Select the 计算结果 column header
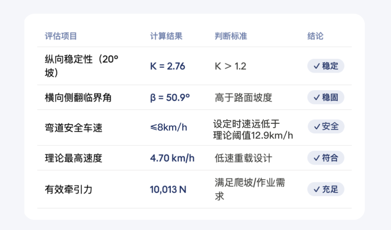This screenshot has width=391, height=230. coord(166,36)
